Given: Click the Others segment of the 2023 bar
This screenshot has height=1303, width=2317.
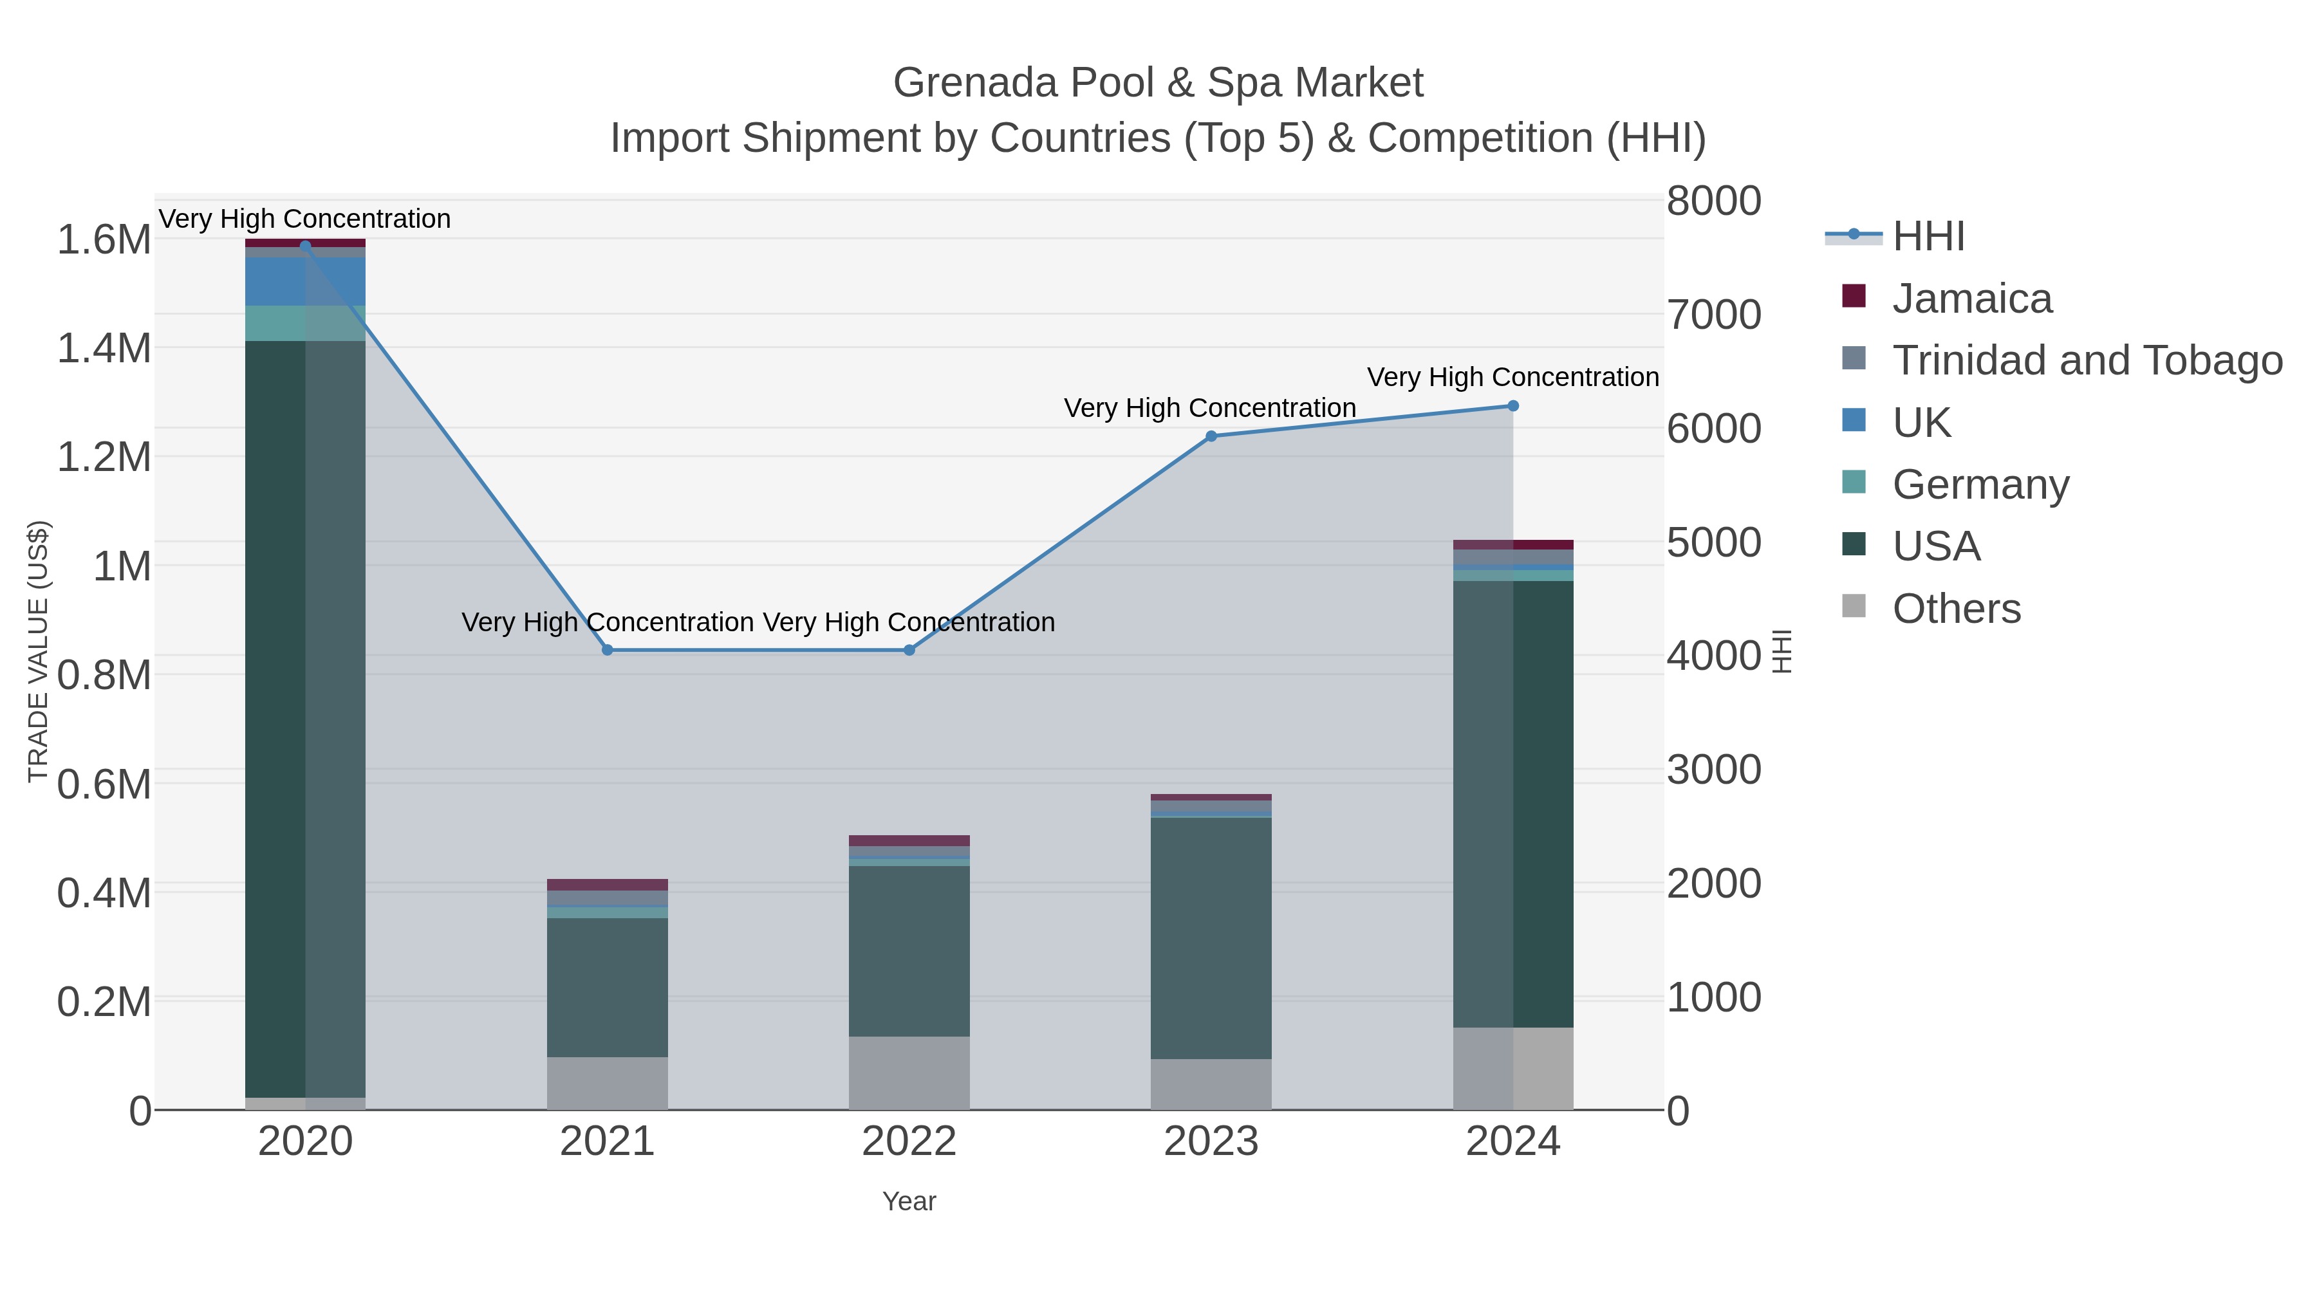Looking at the screenshot, I should click(1211, 1084).
